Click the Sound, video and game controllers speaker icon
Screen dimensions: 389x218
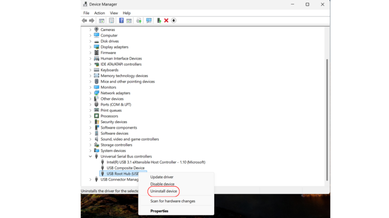(x=96, y=139)
